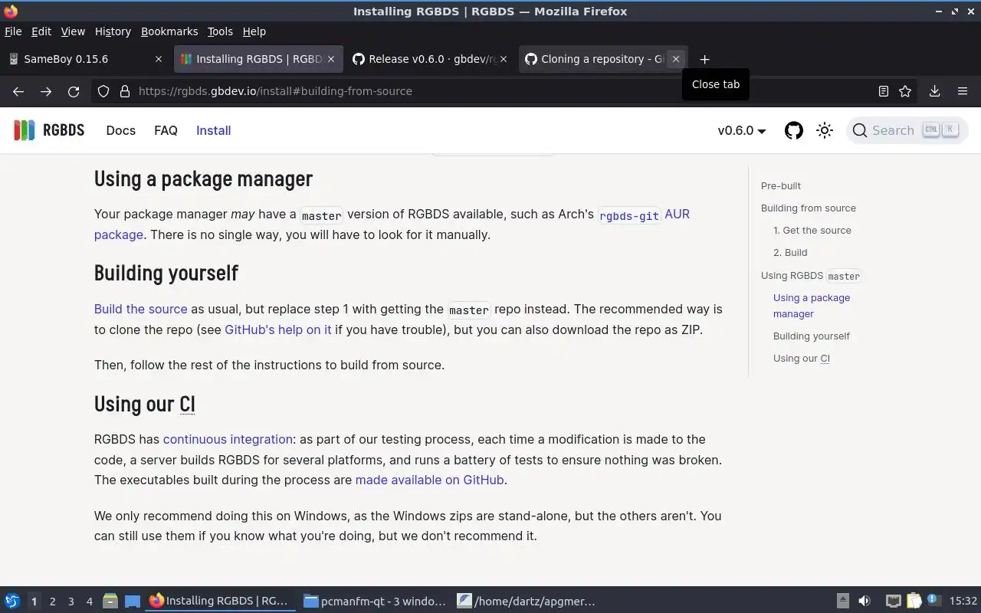The image size is (981, 613).
Task: Open made available on GitHub link
Action: coord(429,480)
